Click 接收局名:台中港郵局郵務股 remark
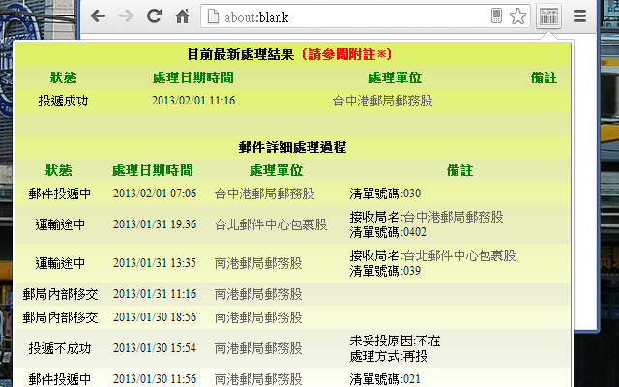This screenshot has width=619, height=387. tap(427, 217)
